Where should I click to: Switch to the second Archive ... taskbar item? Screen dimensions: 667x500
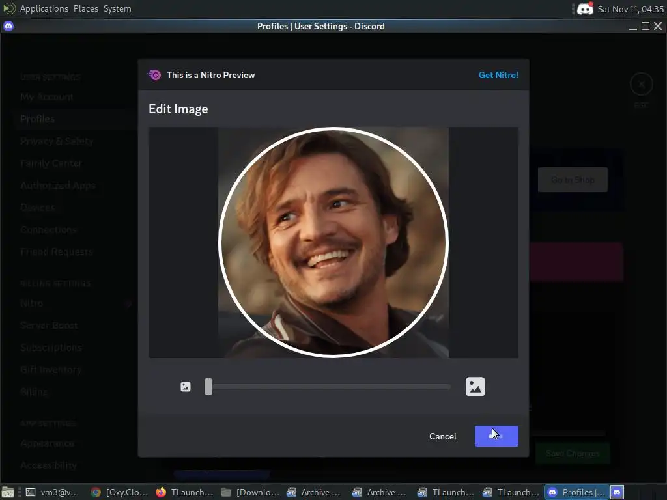pyautogui.click(x=380, y=492)
